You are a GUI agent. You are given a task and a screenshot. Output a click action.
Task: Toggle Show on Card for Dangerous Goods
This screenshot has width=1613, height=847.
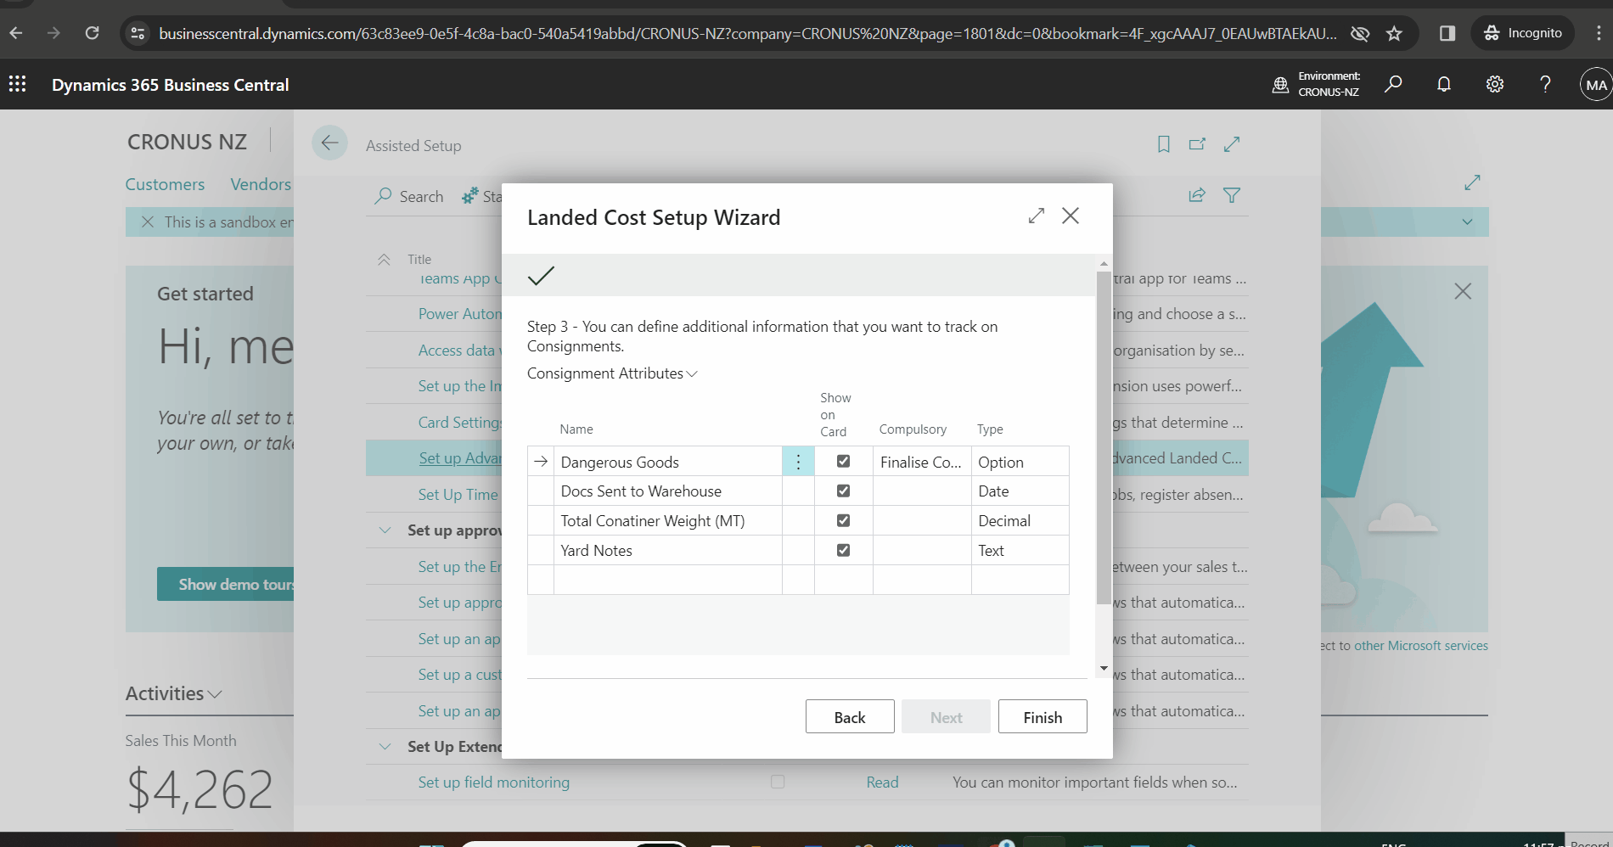(843, 461)
